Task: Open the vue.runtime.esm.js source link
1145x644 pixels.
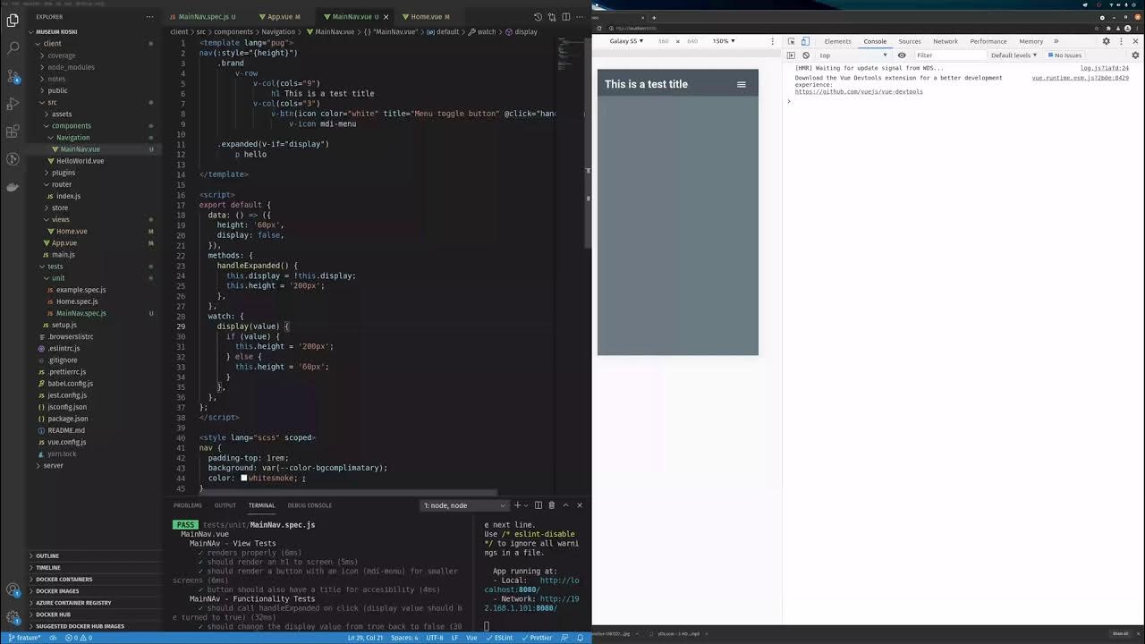Action: pos(1080,78)
